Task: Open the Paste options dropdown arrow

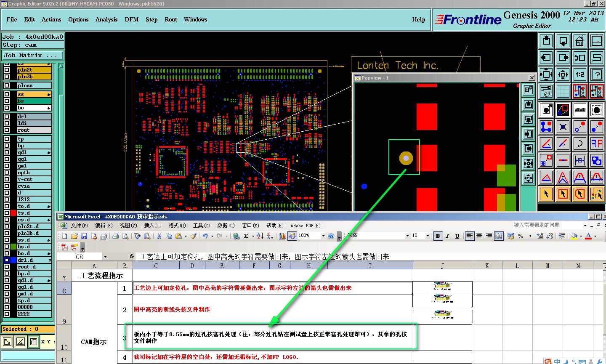Action: [x=186, y=236]
